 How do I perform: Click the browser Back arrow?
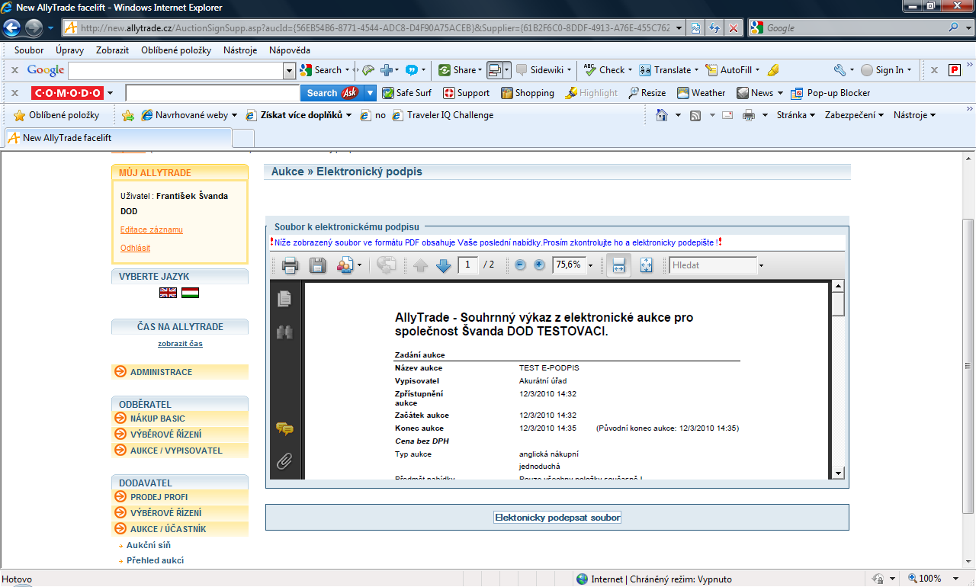click(x=12, y=28)
